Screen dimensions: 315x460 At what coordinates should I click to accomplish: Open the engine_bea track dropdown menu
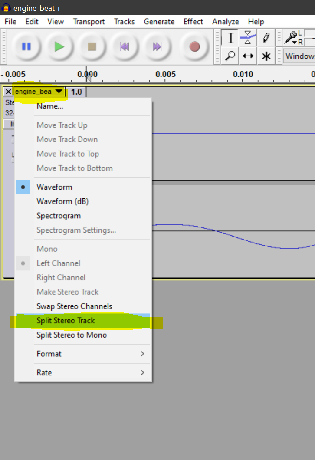(x=39, y=92)
